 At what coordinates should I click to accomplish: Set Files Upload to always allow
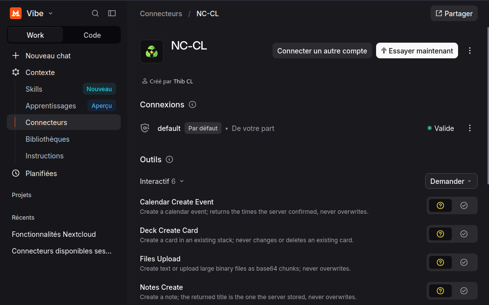pos(464,262)
